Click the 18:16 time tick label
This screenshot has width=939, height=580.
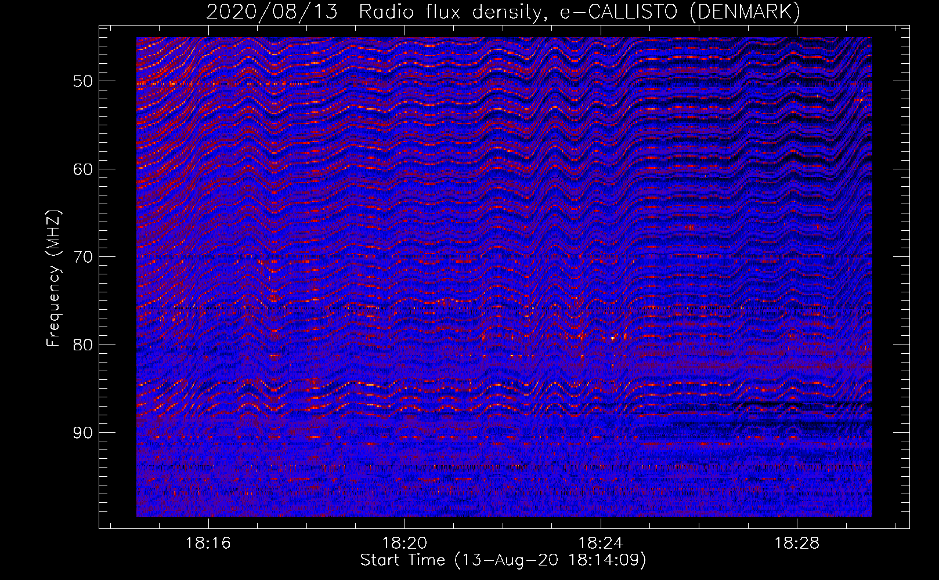point(208,543)
